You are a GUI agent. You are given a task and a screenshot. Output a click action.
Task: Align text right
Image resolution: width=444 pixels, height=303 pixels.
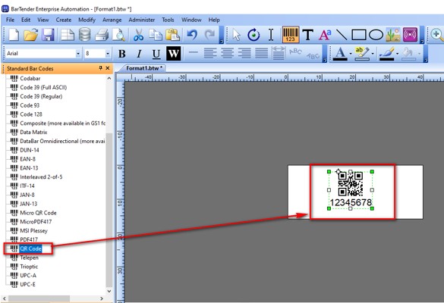pos(244,54)
